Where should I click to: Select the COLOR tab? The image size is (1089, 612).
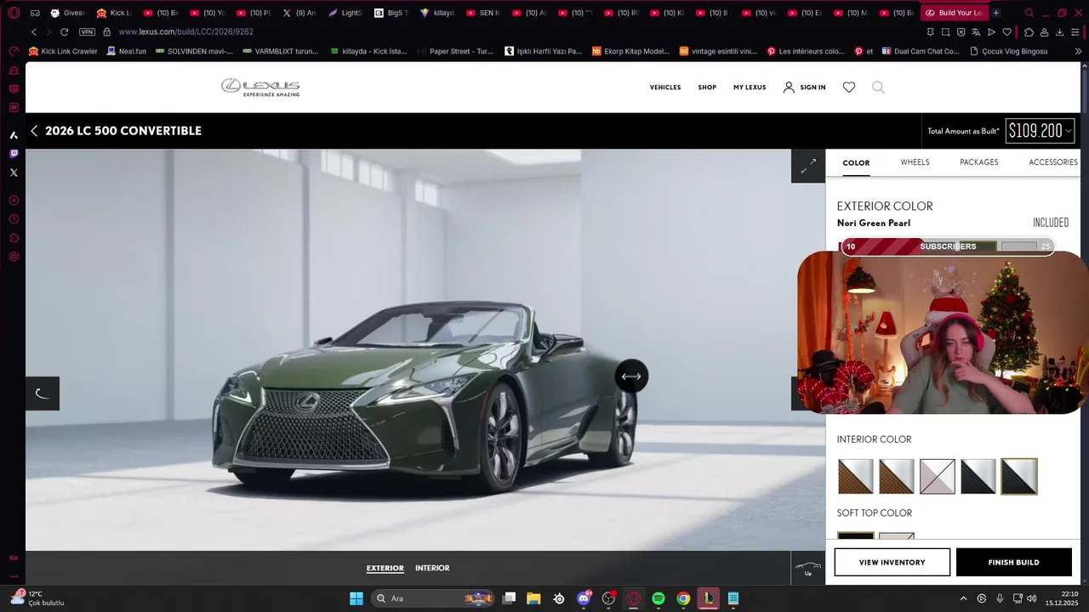(856, 162)
